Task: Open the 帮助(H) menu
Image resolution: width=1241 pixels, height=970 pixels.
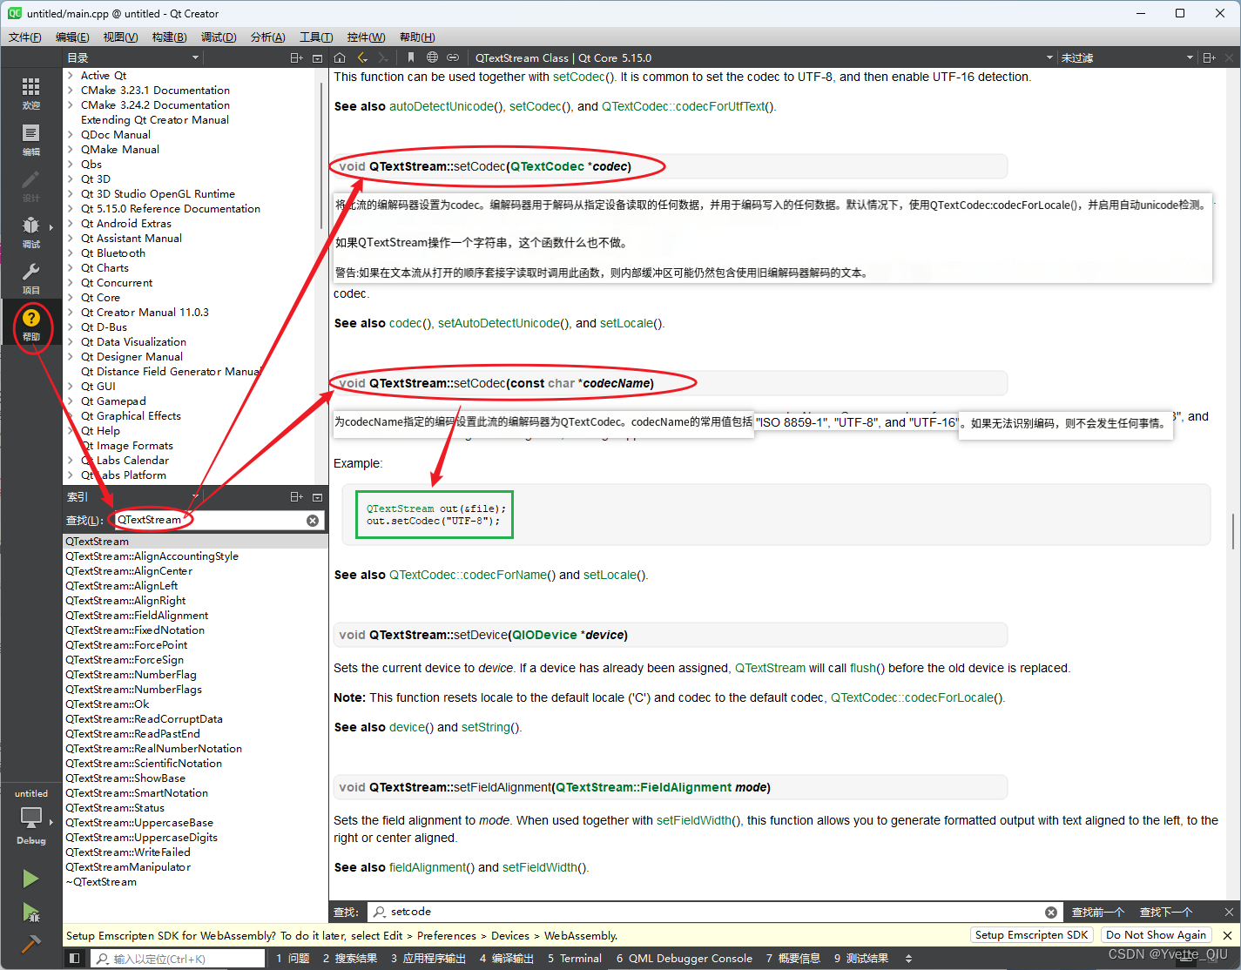Action: [417, 37]
